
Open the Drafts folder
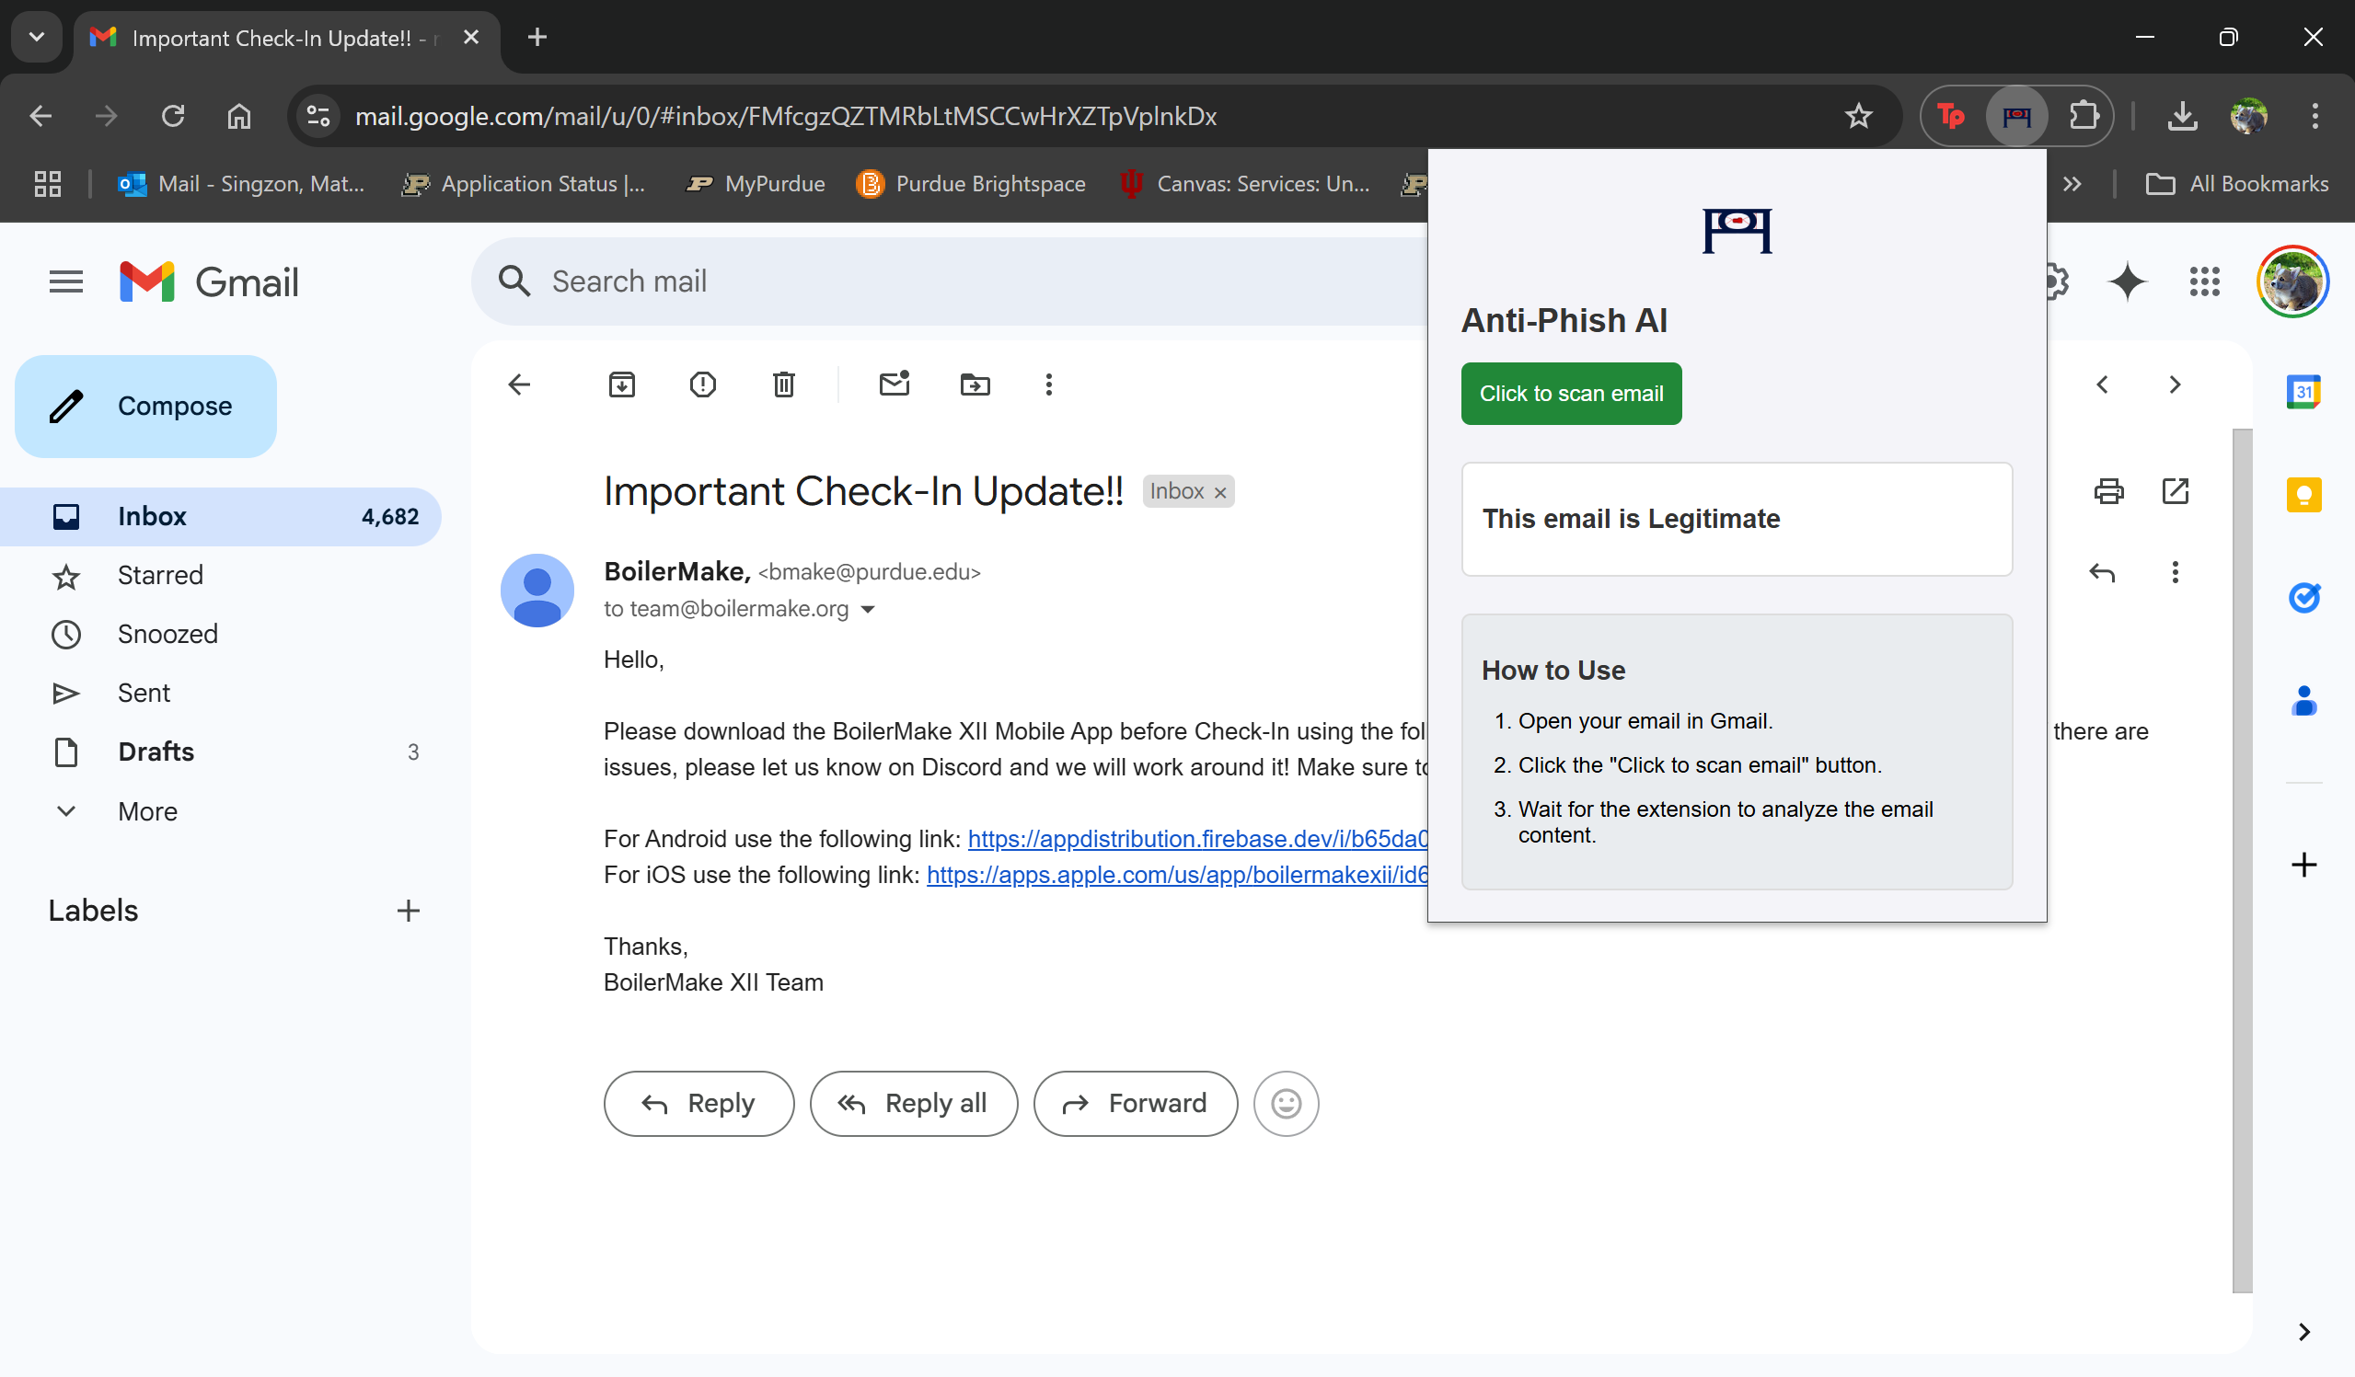(x=156, y=752)
